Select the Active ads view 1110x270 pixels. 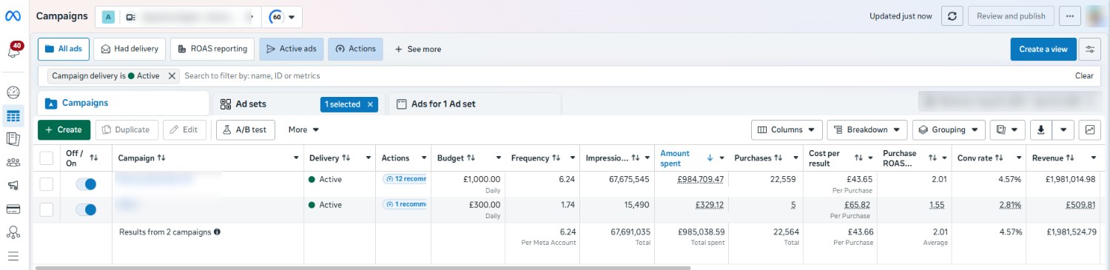point(291,49)
